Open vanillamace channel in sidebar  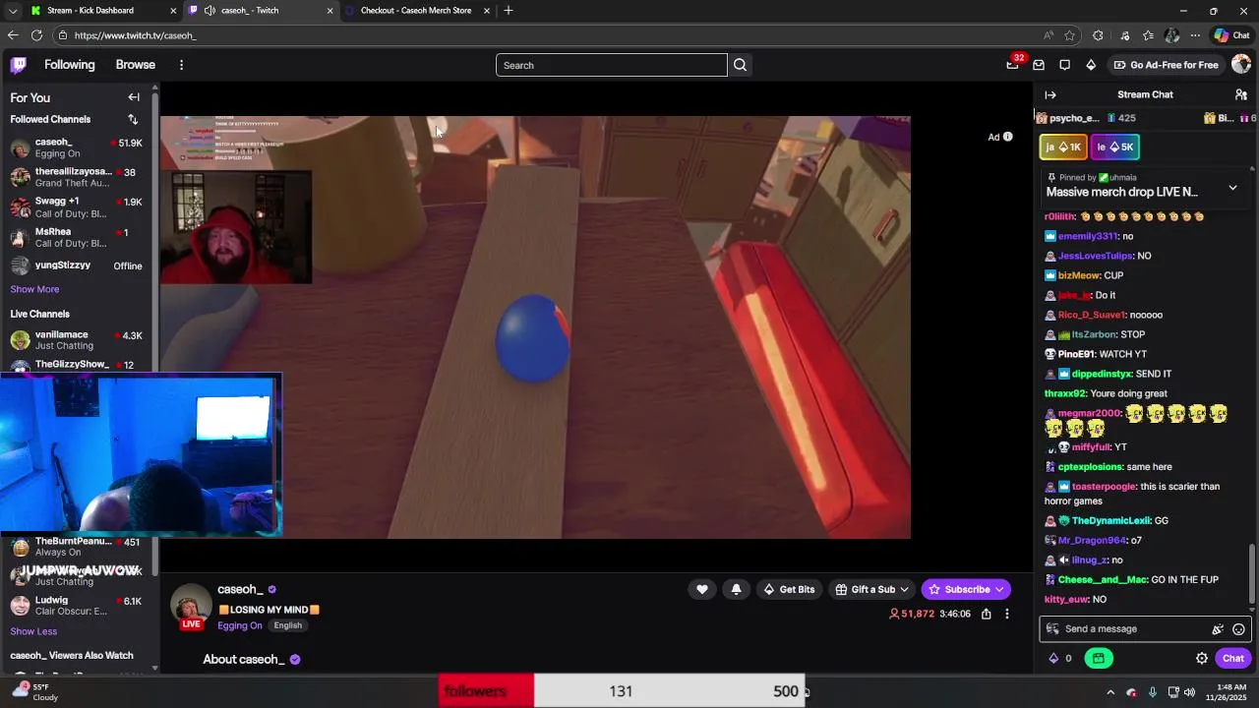coord(79,340)
